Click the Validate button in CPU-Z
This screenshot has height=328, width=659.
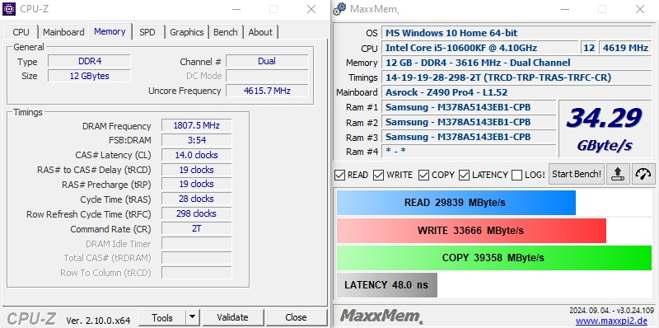(232, 317)
